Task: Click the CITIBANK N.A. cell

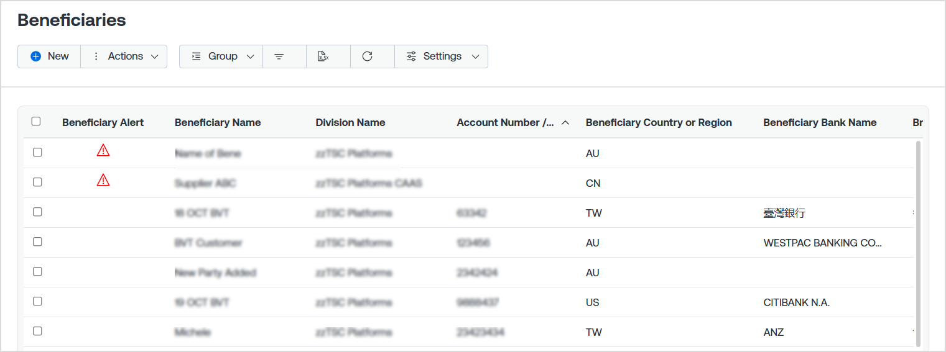Action: pyautogui.click(x=797, y=302)
